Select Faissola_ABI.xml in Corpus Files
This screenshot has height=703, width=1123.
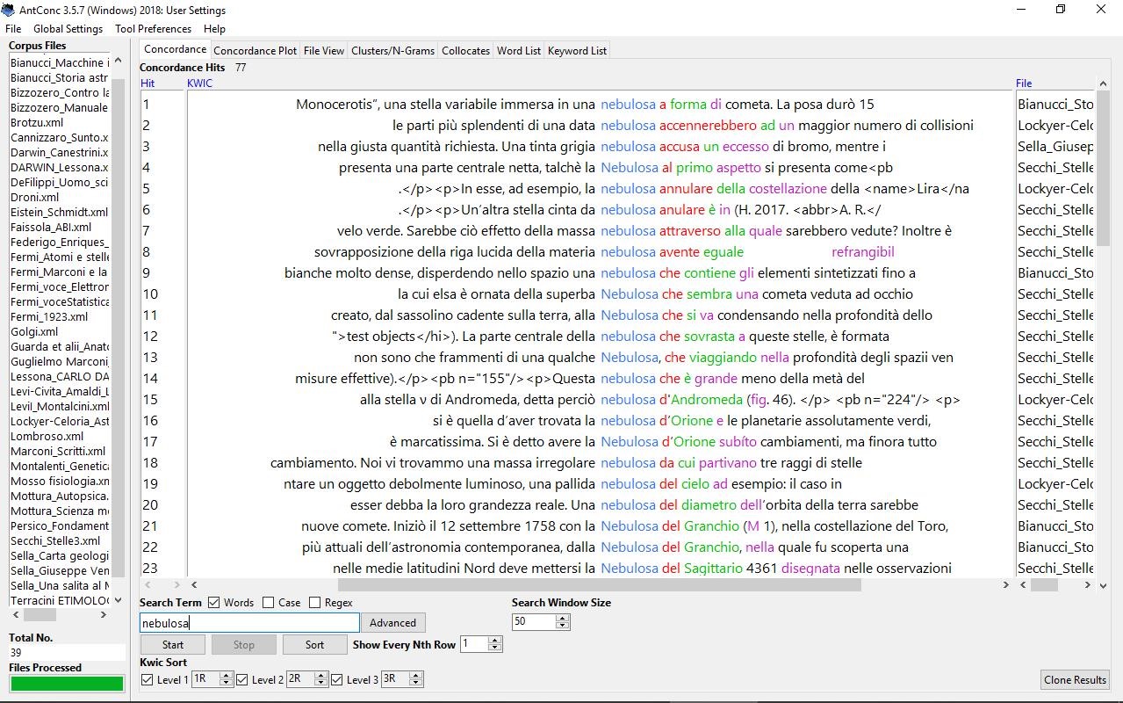51,228
